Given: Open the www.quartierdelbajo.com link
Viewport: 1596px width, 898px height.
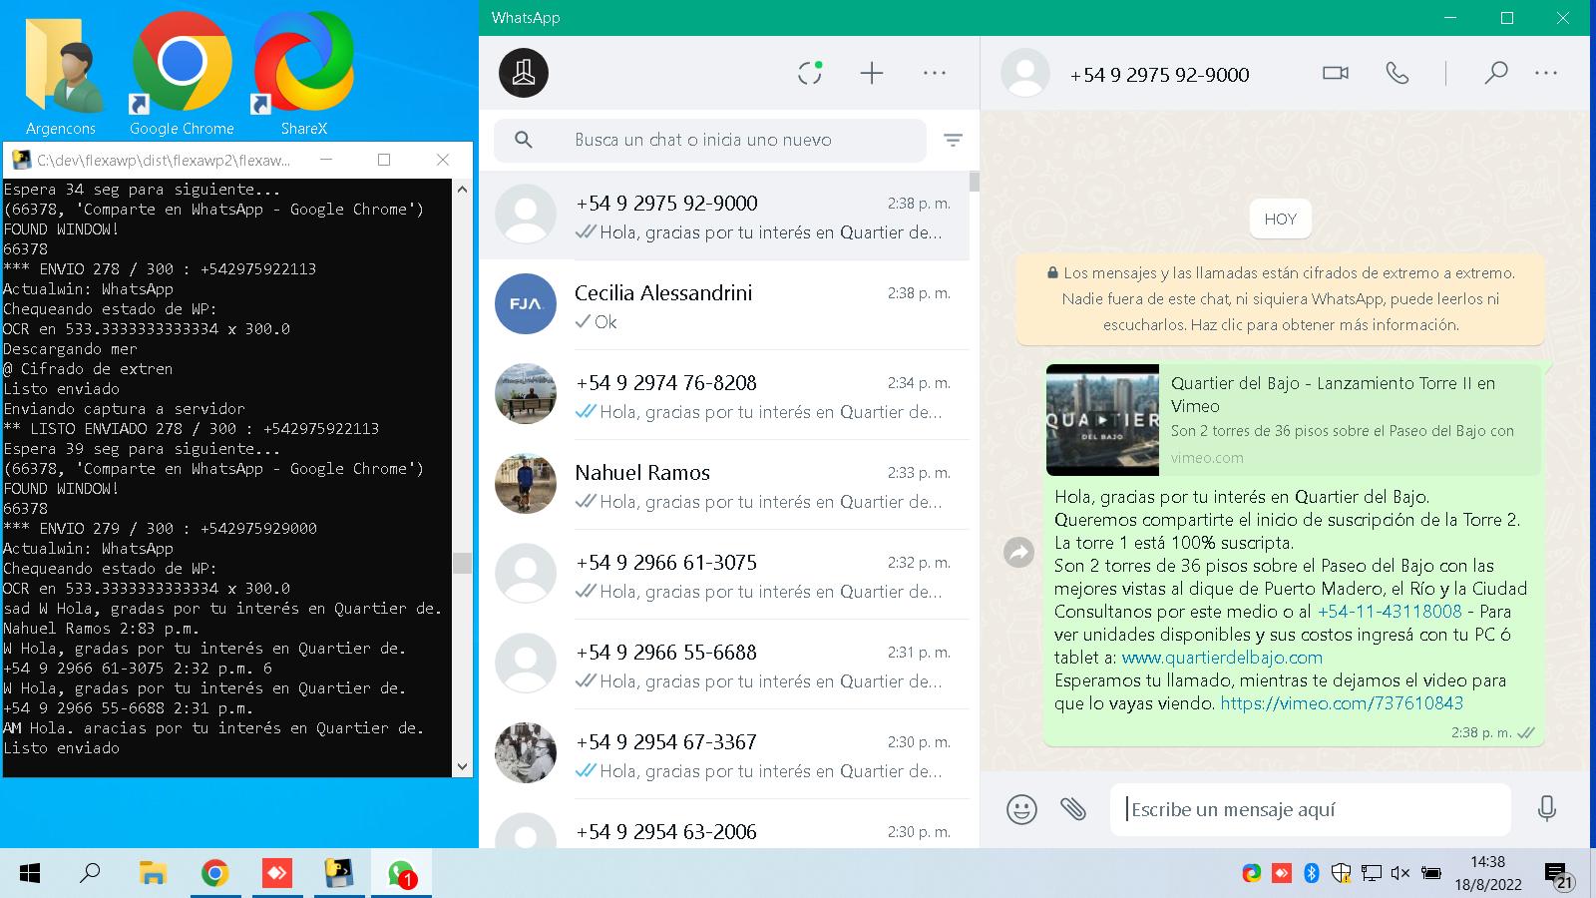Looking at the screenshot, I should pyautogui.click(x=1222, y=658).
